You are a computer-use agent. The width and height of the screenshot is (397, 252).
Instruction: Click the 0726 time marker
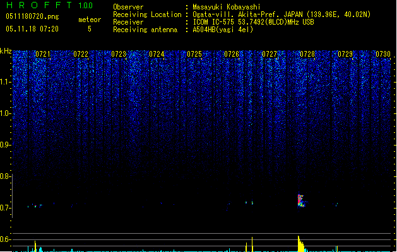pos(232,54)
